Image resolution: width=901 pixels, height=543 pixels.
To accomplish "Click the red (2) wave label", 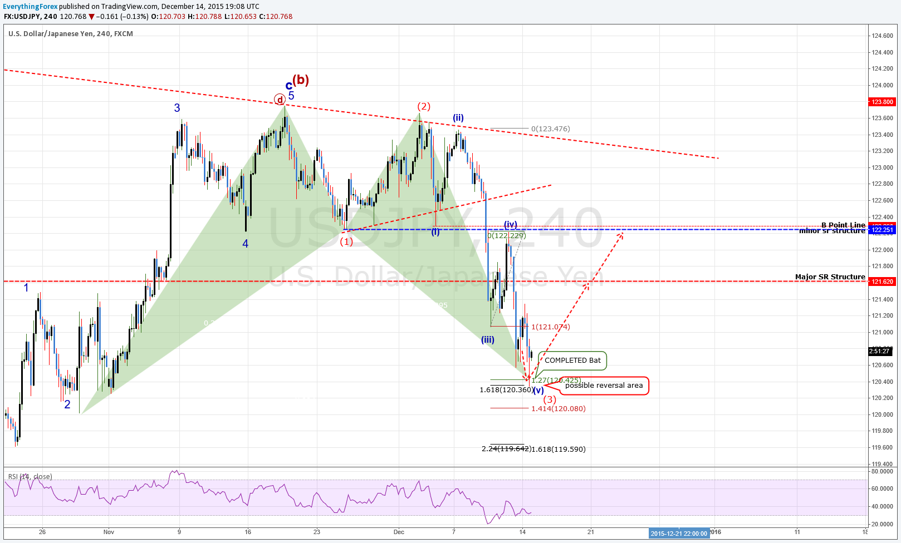I will point(424,106).
